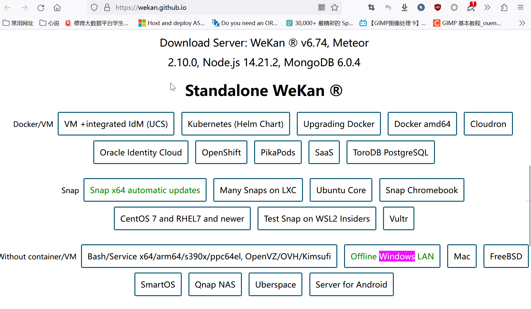531x309 pixels.
Task: Click the Download Server version heading text
Action: (264, 52)
